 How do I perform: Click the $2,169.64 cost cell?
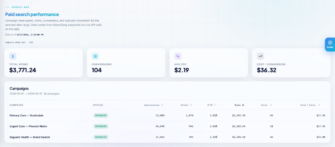coord(238,126)
